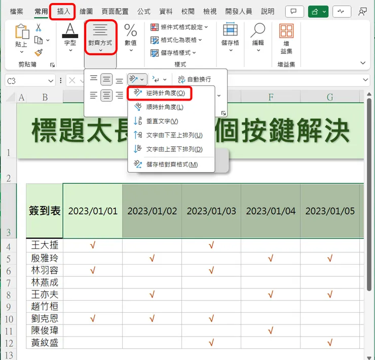Switch to the 檢視 View tab
Viewport: 375px width, 360px height.
(210, 12)
